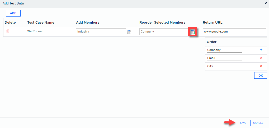The width and height of the screenshot is (269, 128).
Task: Click the Return URL www.google.com field
Action: coord(234,32)
